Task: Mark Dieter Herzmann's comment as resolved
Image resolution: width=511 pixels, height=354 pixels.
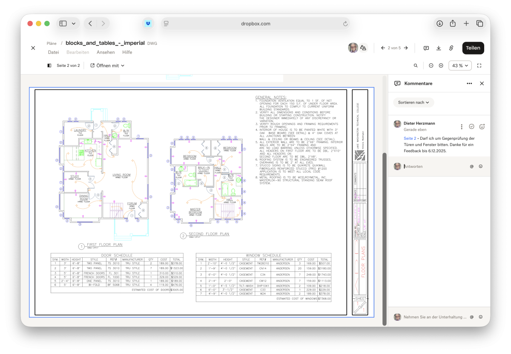Action: 472,127
